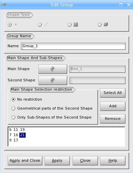The image size is (133, 173).
Task: Maximize the Edit Group dialog
Action: 121,5
